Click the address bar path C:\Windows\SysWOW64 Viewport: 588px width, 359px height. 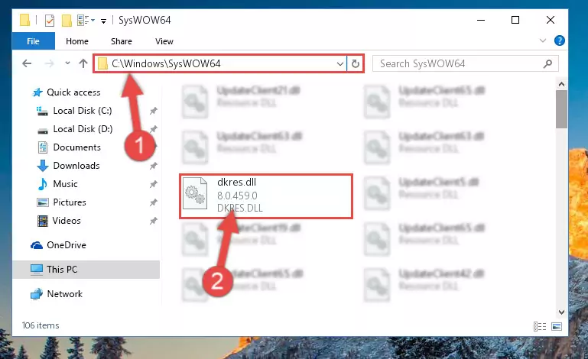coord(166,63)
